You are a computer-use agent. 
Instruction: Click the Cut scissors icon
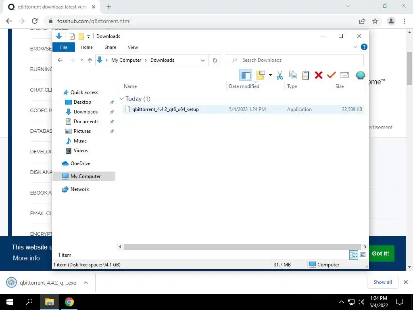pos(280,75)
